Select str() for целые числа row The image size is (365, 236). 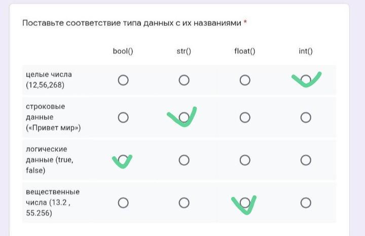184,80
